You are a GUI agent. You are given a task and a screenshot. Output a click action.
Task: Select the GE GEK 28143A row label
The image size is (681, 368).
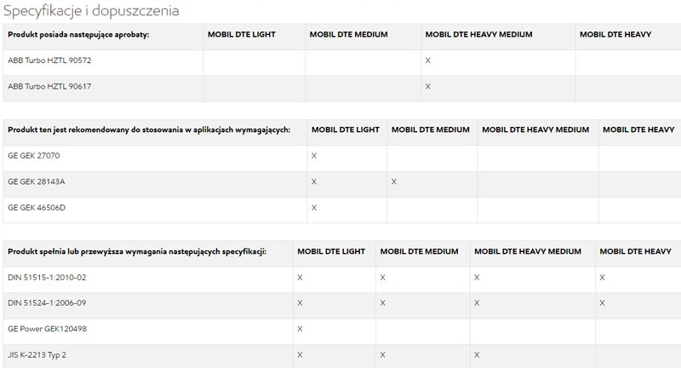37,182
